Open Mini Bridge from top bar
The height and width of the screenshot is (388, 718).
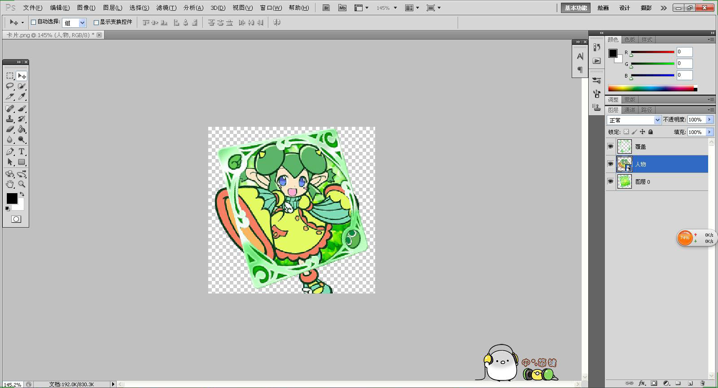click(342, 8)
